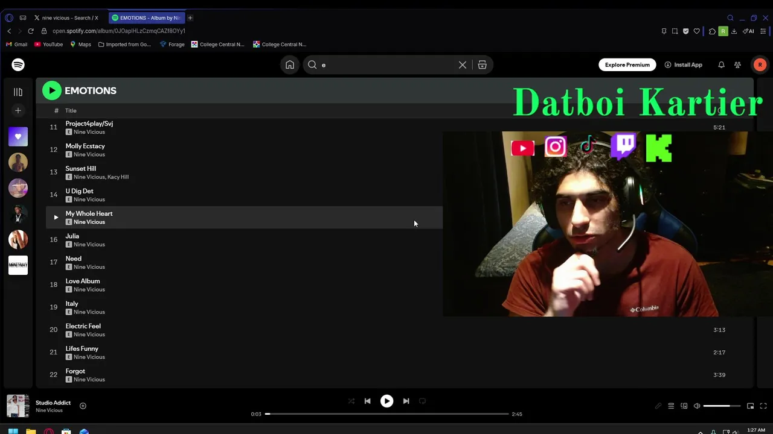Click the snapshot tool icon in address bar

click(x=675, y=31)
